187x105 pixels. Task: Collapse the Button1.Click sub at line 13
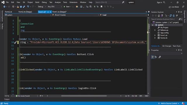[20, 55]
